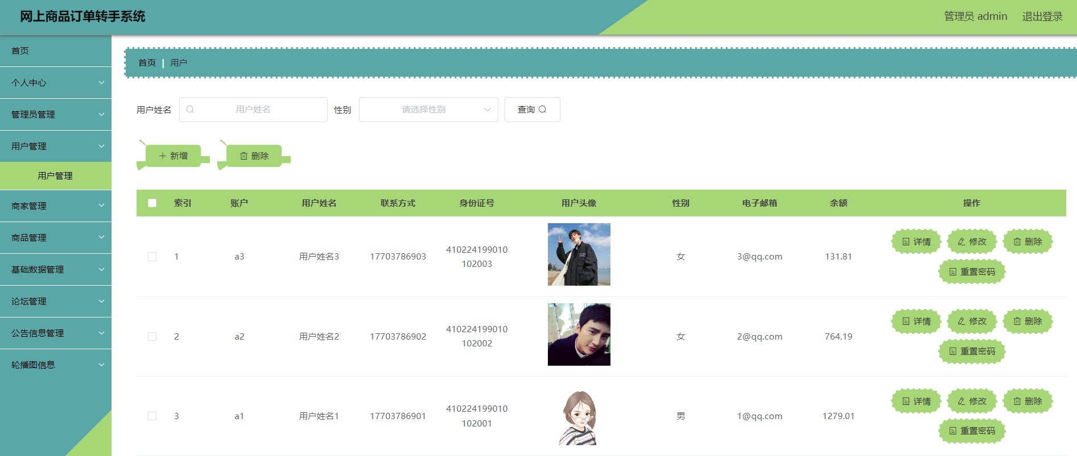Viewport: 1077px width, 456px height.
Task: Go to 首页 in sidebar
Action: [x=56, y=51]
